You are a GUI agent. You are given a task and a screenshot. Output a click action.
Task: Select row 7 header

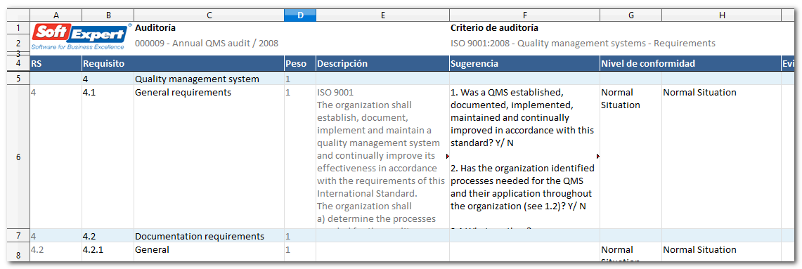click(19, 236)
